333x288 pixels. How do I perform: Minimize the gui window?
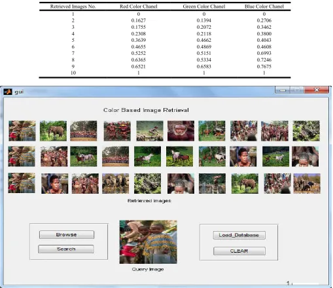pos(283,90)
